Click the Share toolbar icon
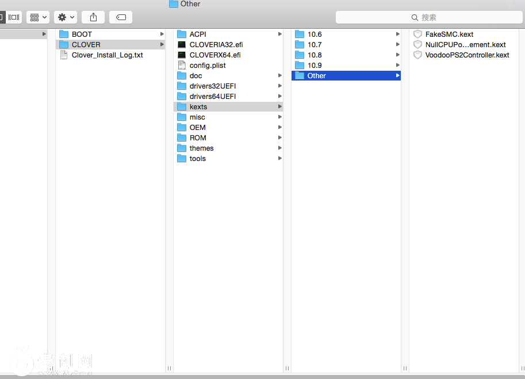525x379 pixels. click(93, 17)
